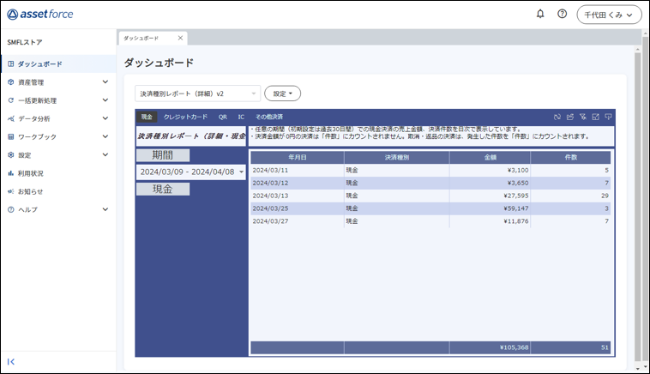Click the お知らせ megaphone icon

click(11, 191)
